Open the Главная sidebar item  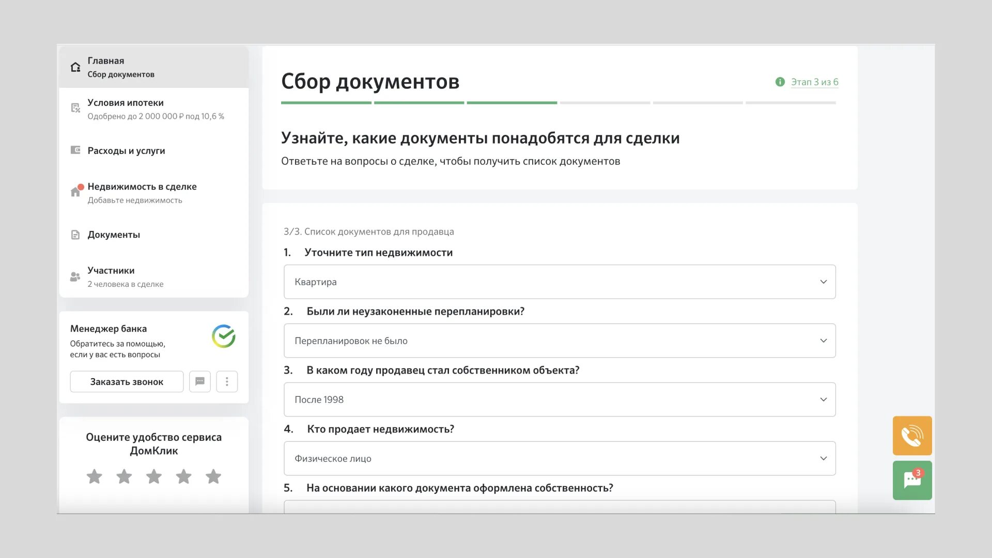click(154, 67)
